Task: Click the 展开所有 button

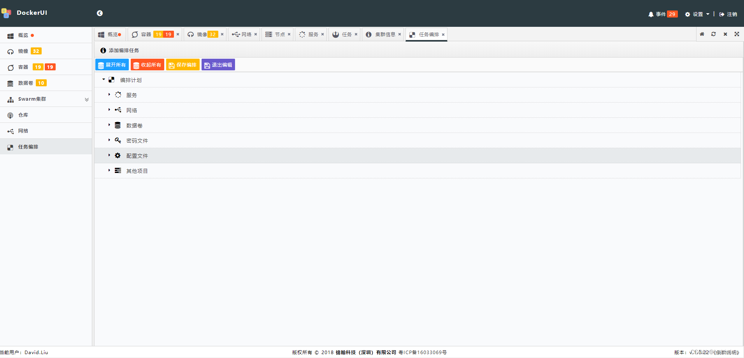Action: coord(112,65)
